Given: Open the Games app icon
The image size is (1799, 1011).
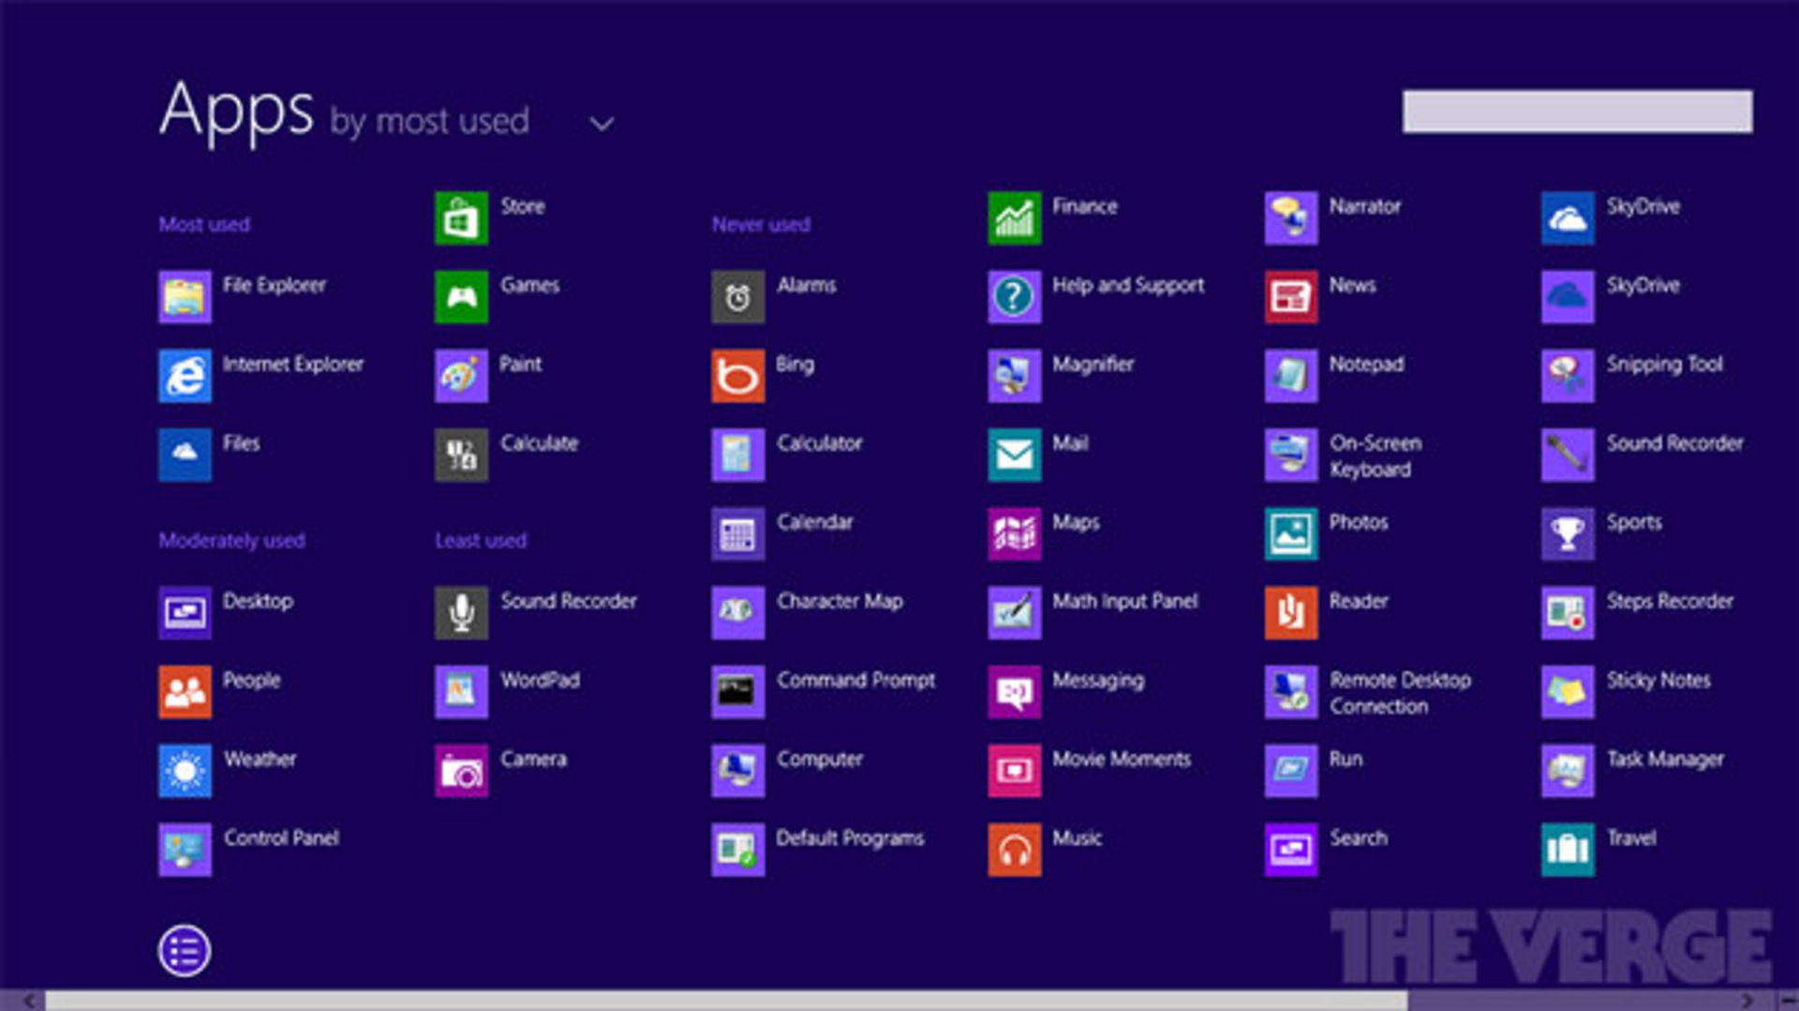Looking at the screenshot, I should point(461,297).
